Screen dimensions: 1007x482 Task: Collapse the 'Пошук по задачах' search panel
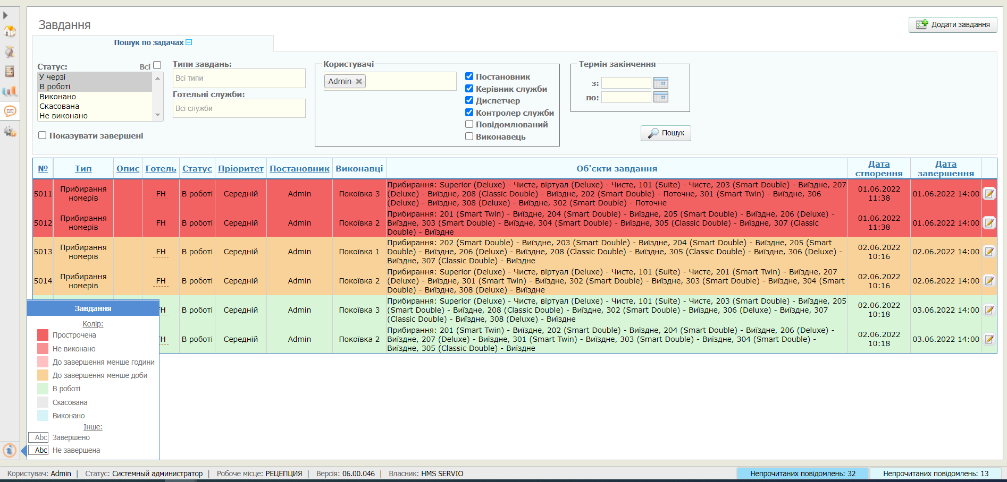(189, 42)
